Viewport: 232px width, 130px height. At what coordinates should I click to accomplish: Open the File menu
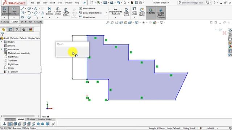(x=33, y=3)
